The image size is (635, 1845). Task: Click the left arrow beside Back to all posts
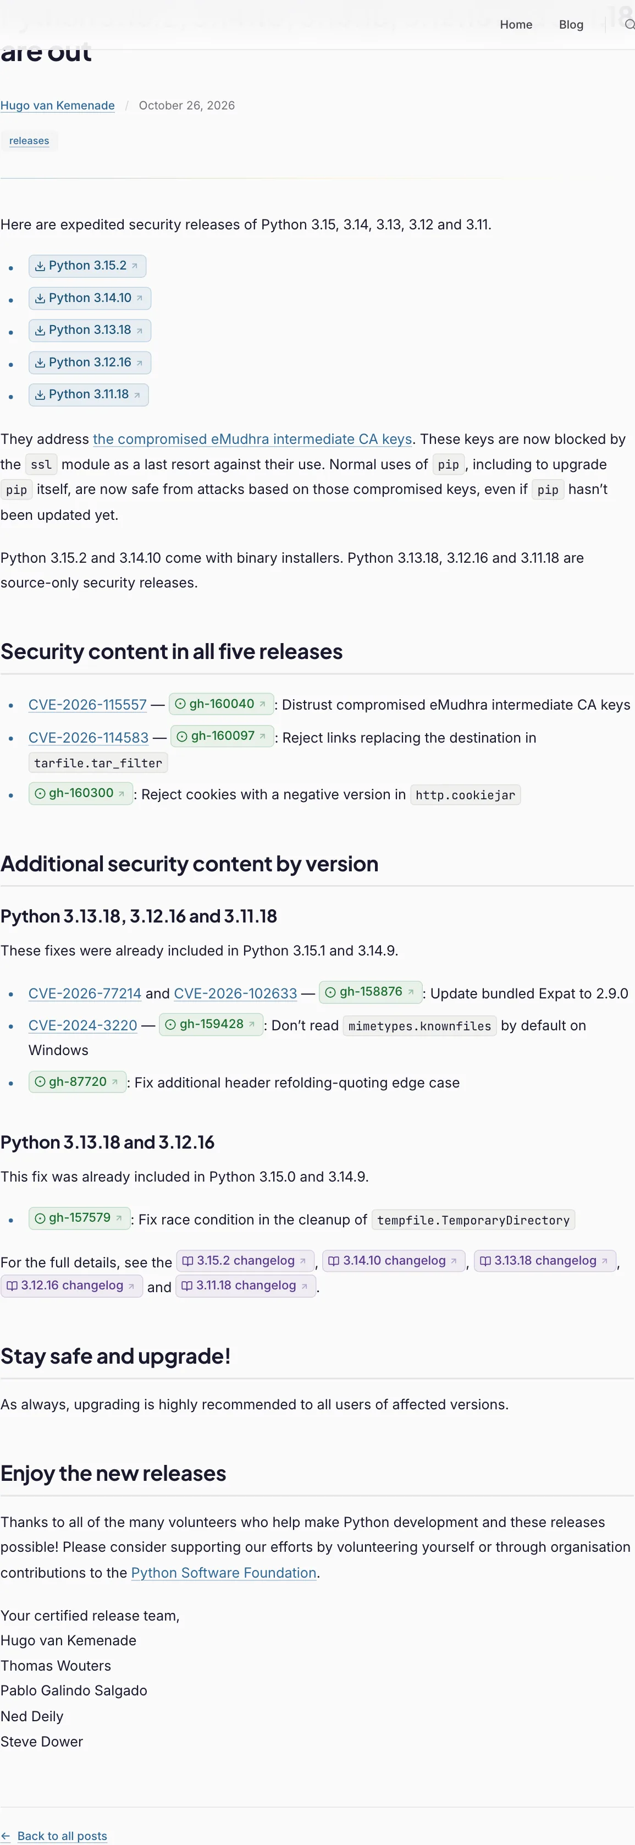(5, 1836)
